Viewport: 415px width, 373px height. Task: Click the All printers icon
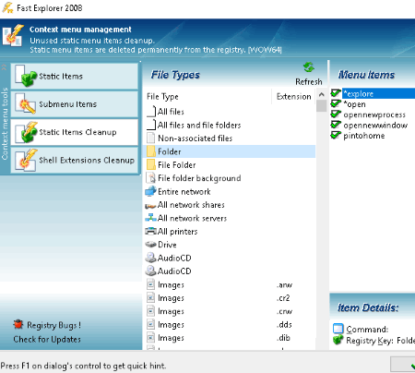tap(150, 231)
